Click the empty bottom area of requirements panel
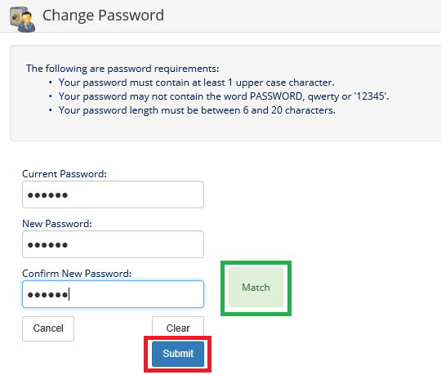 pos(225,128)
